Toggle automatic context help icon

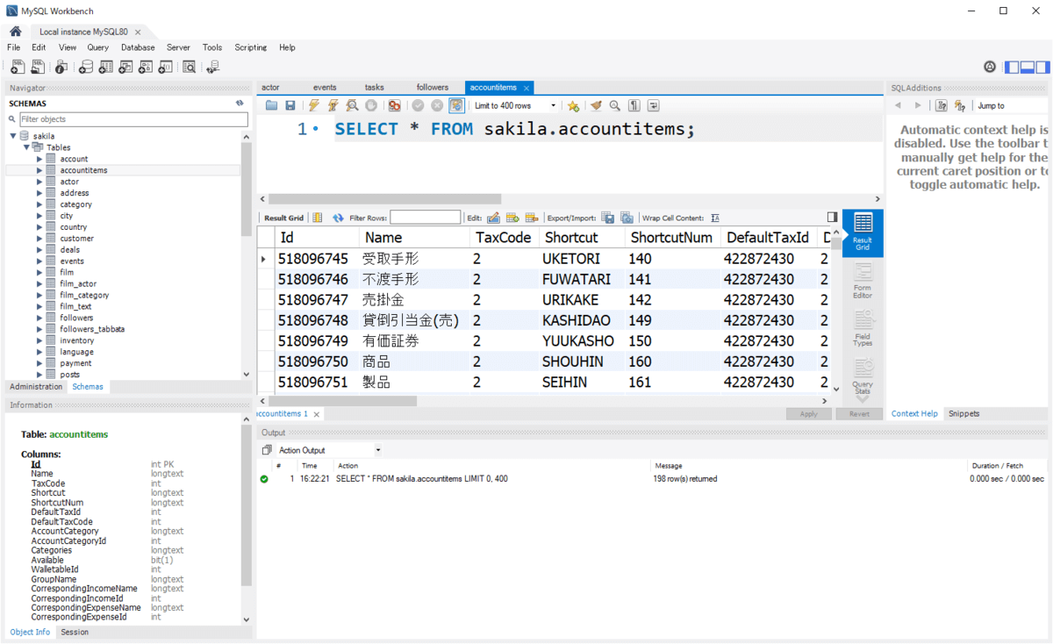coord(941,105)
